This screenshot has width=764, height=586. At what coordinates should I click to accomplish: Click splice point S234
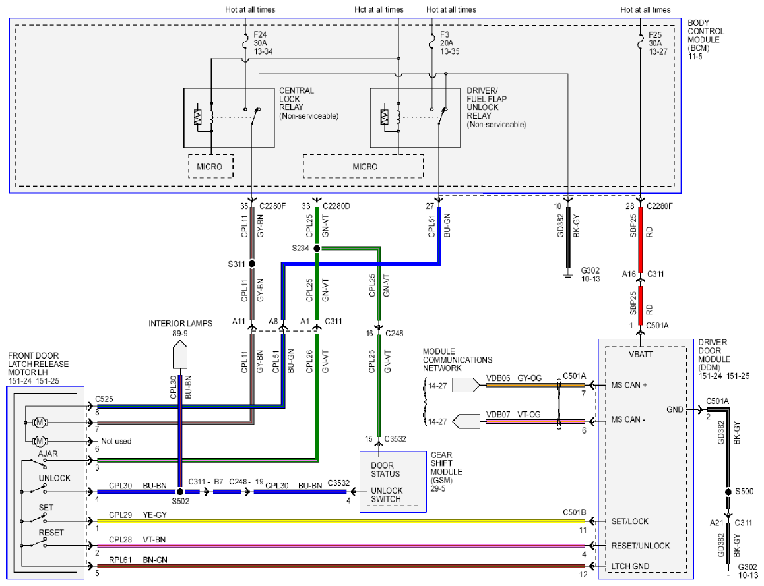[x=317, y=249]
